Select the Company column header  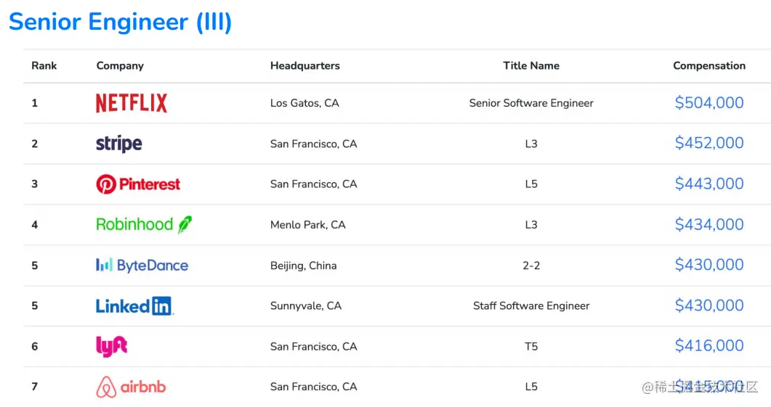coord(120,66)
